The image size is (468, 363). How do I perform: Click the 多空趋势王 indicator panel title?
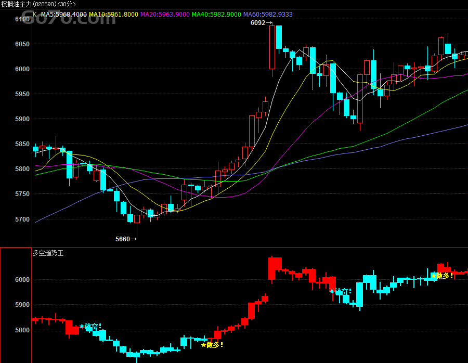48,253
